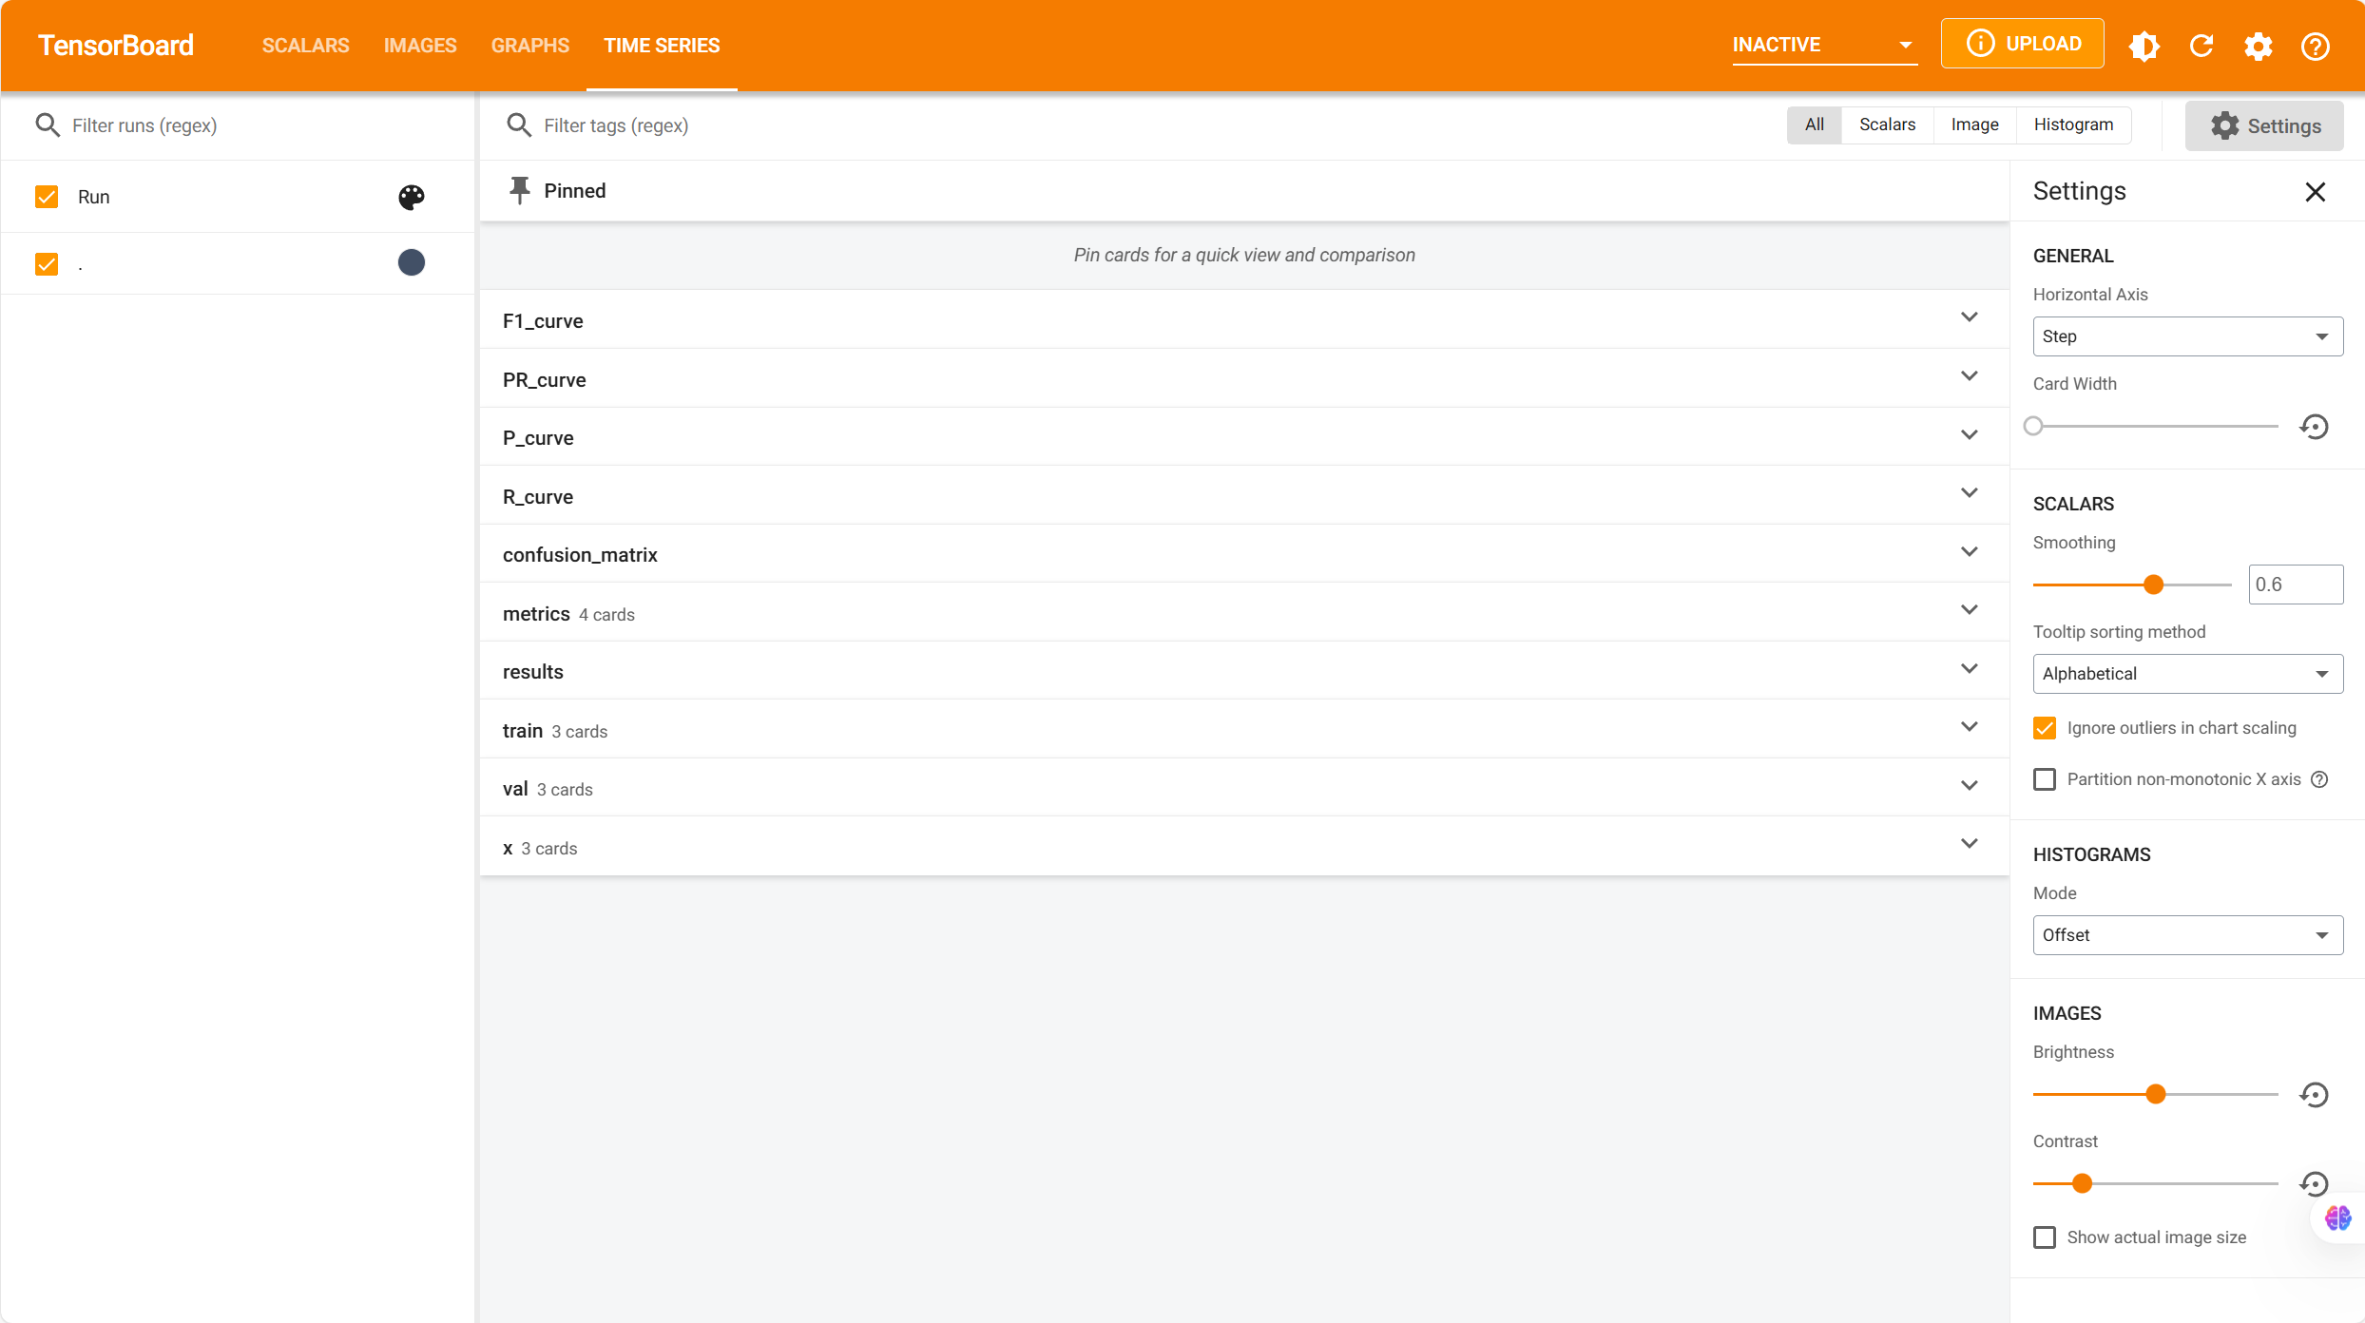Click the reload data refresh icon
This screenshot has height=1323, width=2365.
pyautogui.click(x=2202, y=46)
